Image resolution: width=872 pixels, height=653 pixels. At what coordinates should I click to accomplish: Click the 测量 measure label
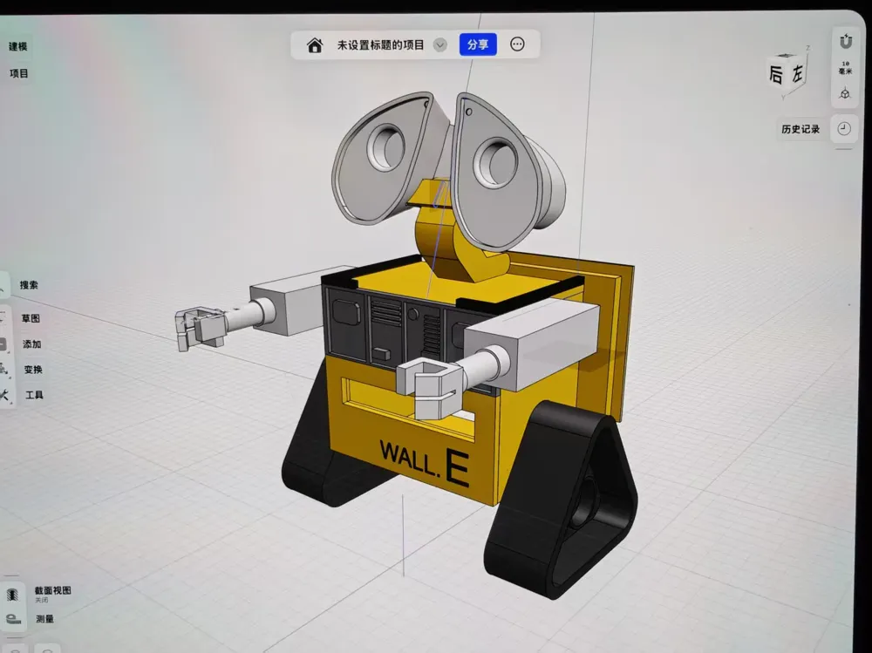45,618
